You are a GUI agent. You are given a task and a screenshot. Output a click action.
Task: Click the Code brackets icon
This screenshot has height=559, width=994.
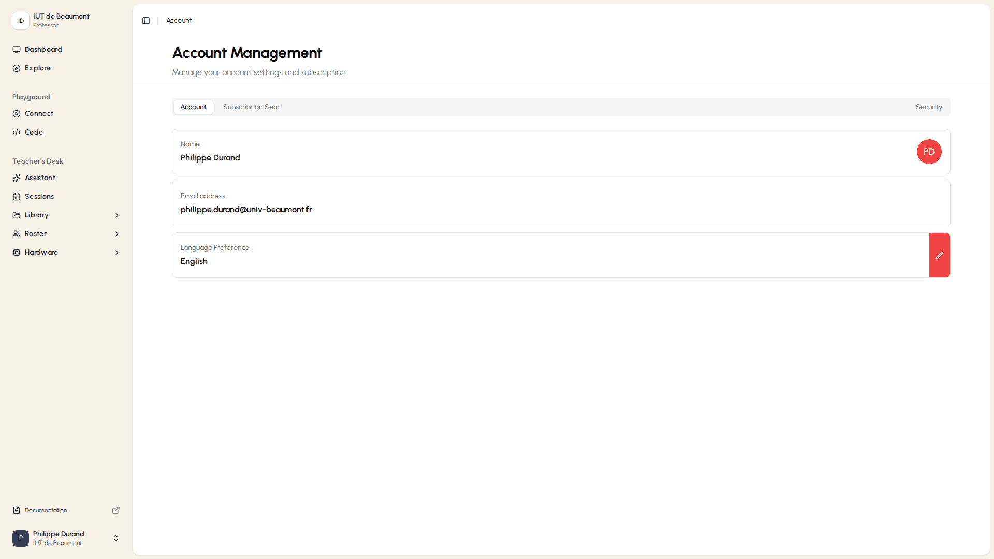tap(17, 133)
